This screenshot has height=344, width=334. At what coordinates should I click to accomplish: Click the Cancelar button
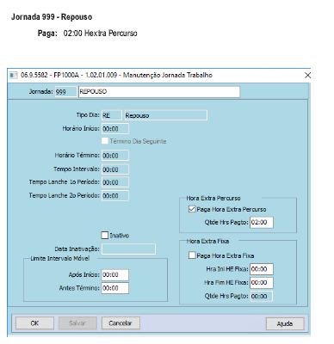click(121, 323)
